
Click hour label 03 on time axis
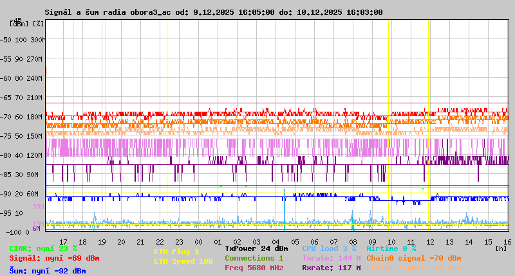(256, 242)
